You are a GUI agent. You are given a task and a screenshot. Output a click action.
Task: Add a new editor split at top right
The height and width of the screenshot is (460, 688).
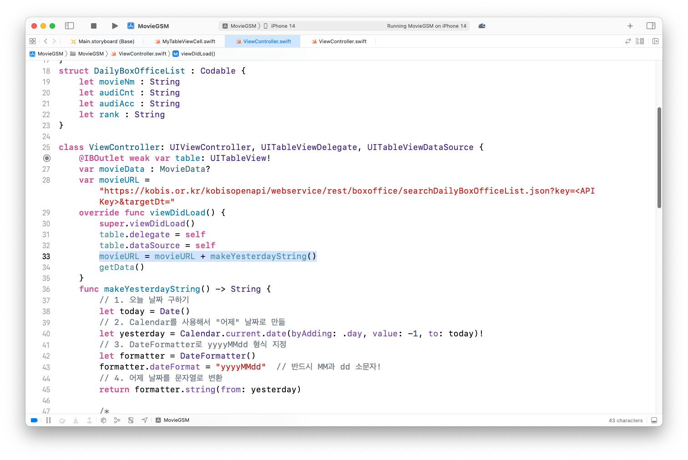point(656,41)
